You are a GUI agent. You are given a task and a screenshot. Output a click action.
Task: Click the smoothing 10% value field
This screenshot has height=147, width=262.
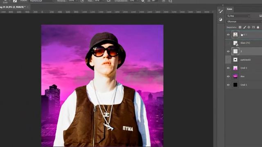[132, 1]
